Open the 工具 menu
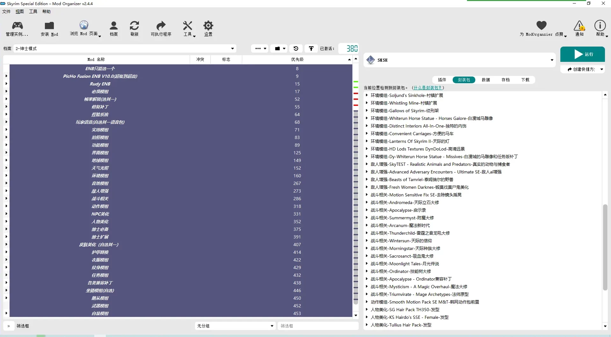Screen dimensions: 611x337 (x=33, y=11)
